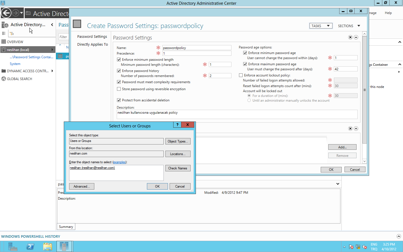This screenshot has height=252, width=403.
Task: Click the forward navigation arrow
Action: [x=16, y=13]
